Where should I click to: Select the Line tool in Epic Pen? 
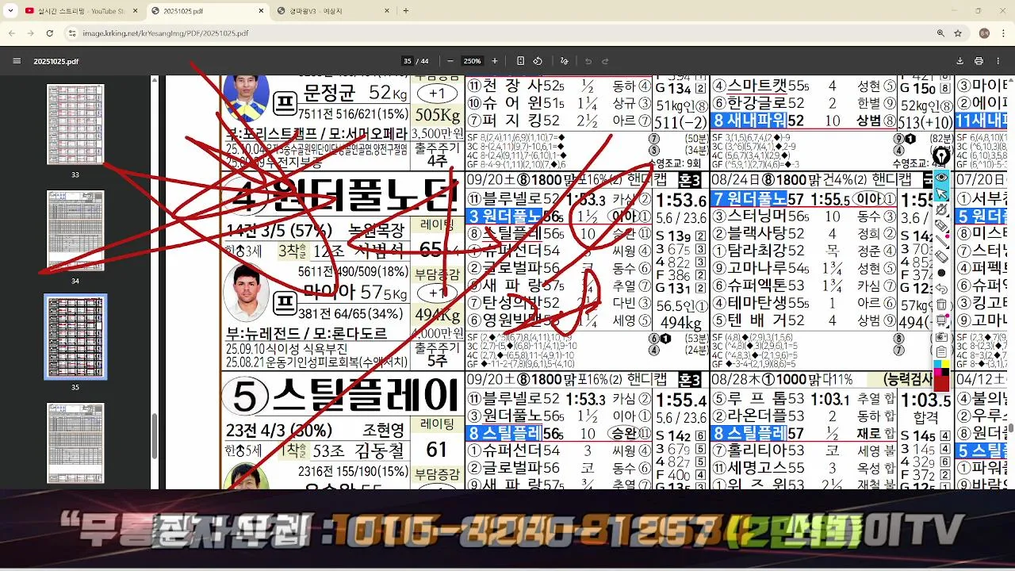941,241
